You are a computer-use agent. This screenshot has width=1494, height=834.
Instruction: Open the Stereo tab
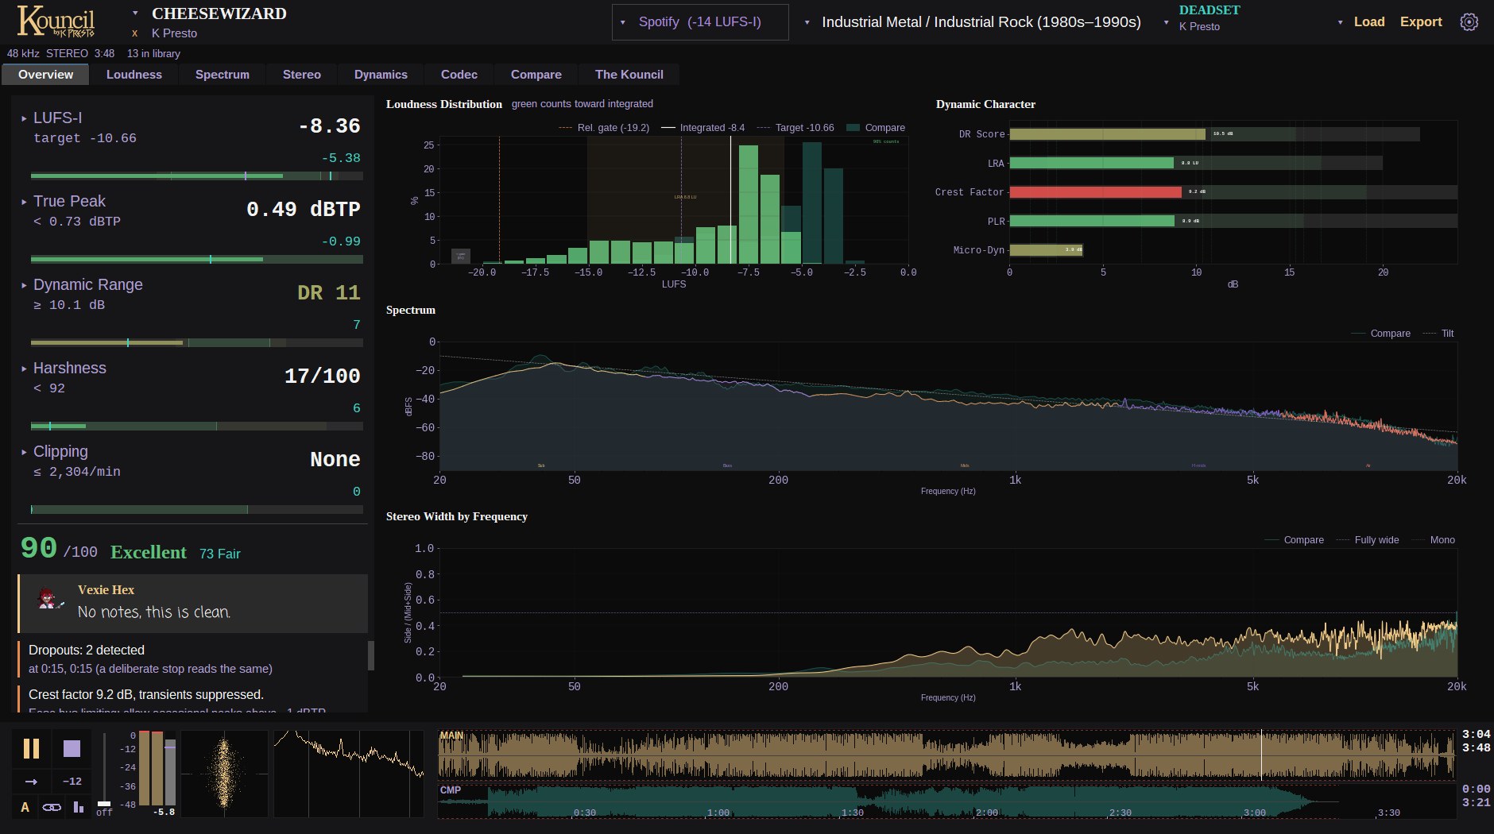(x=302, y=75)
